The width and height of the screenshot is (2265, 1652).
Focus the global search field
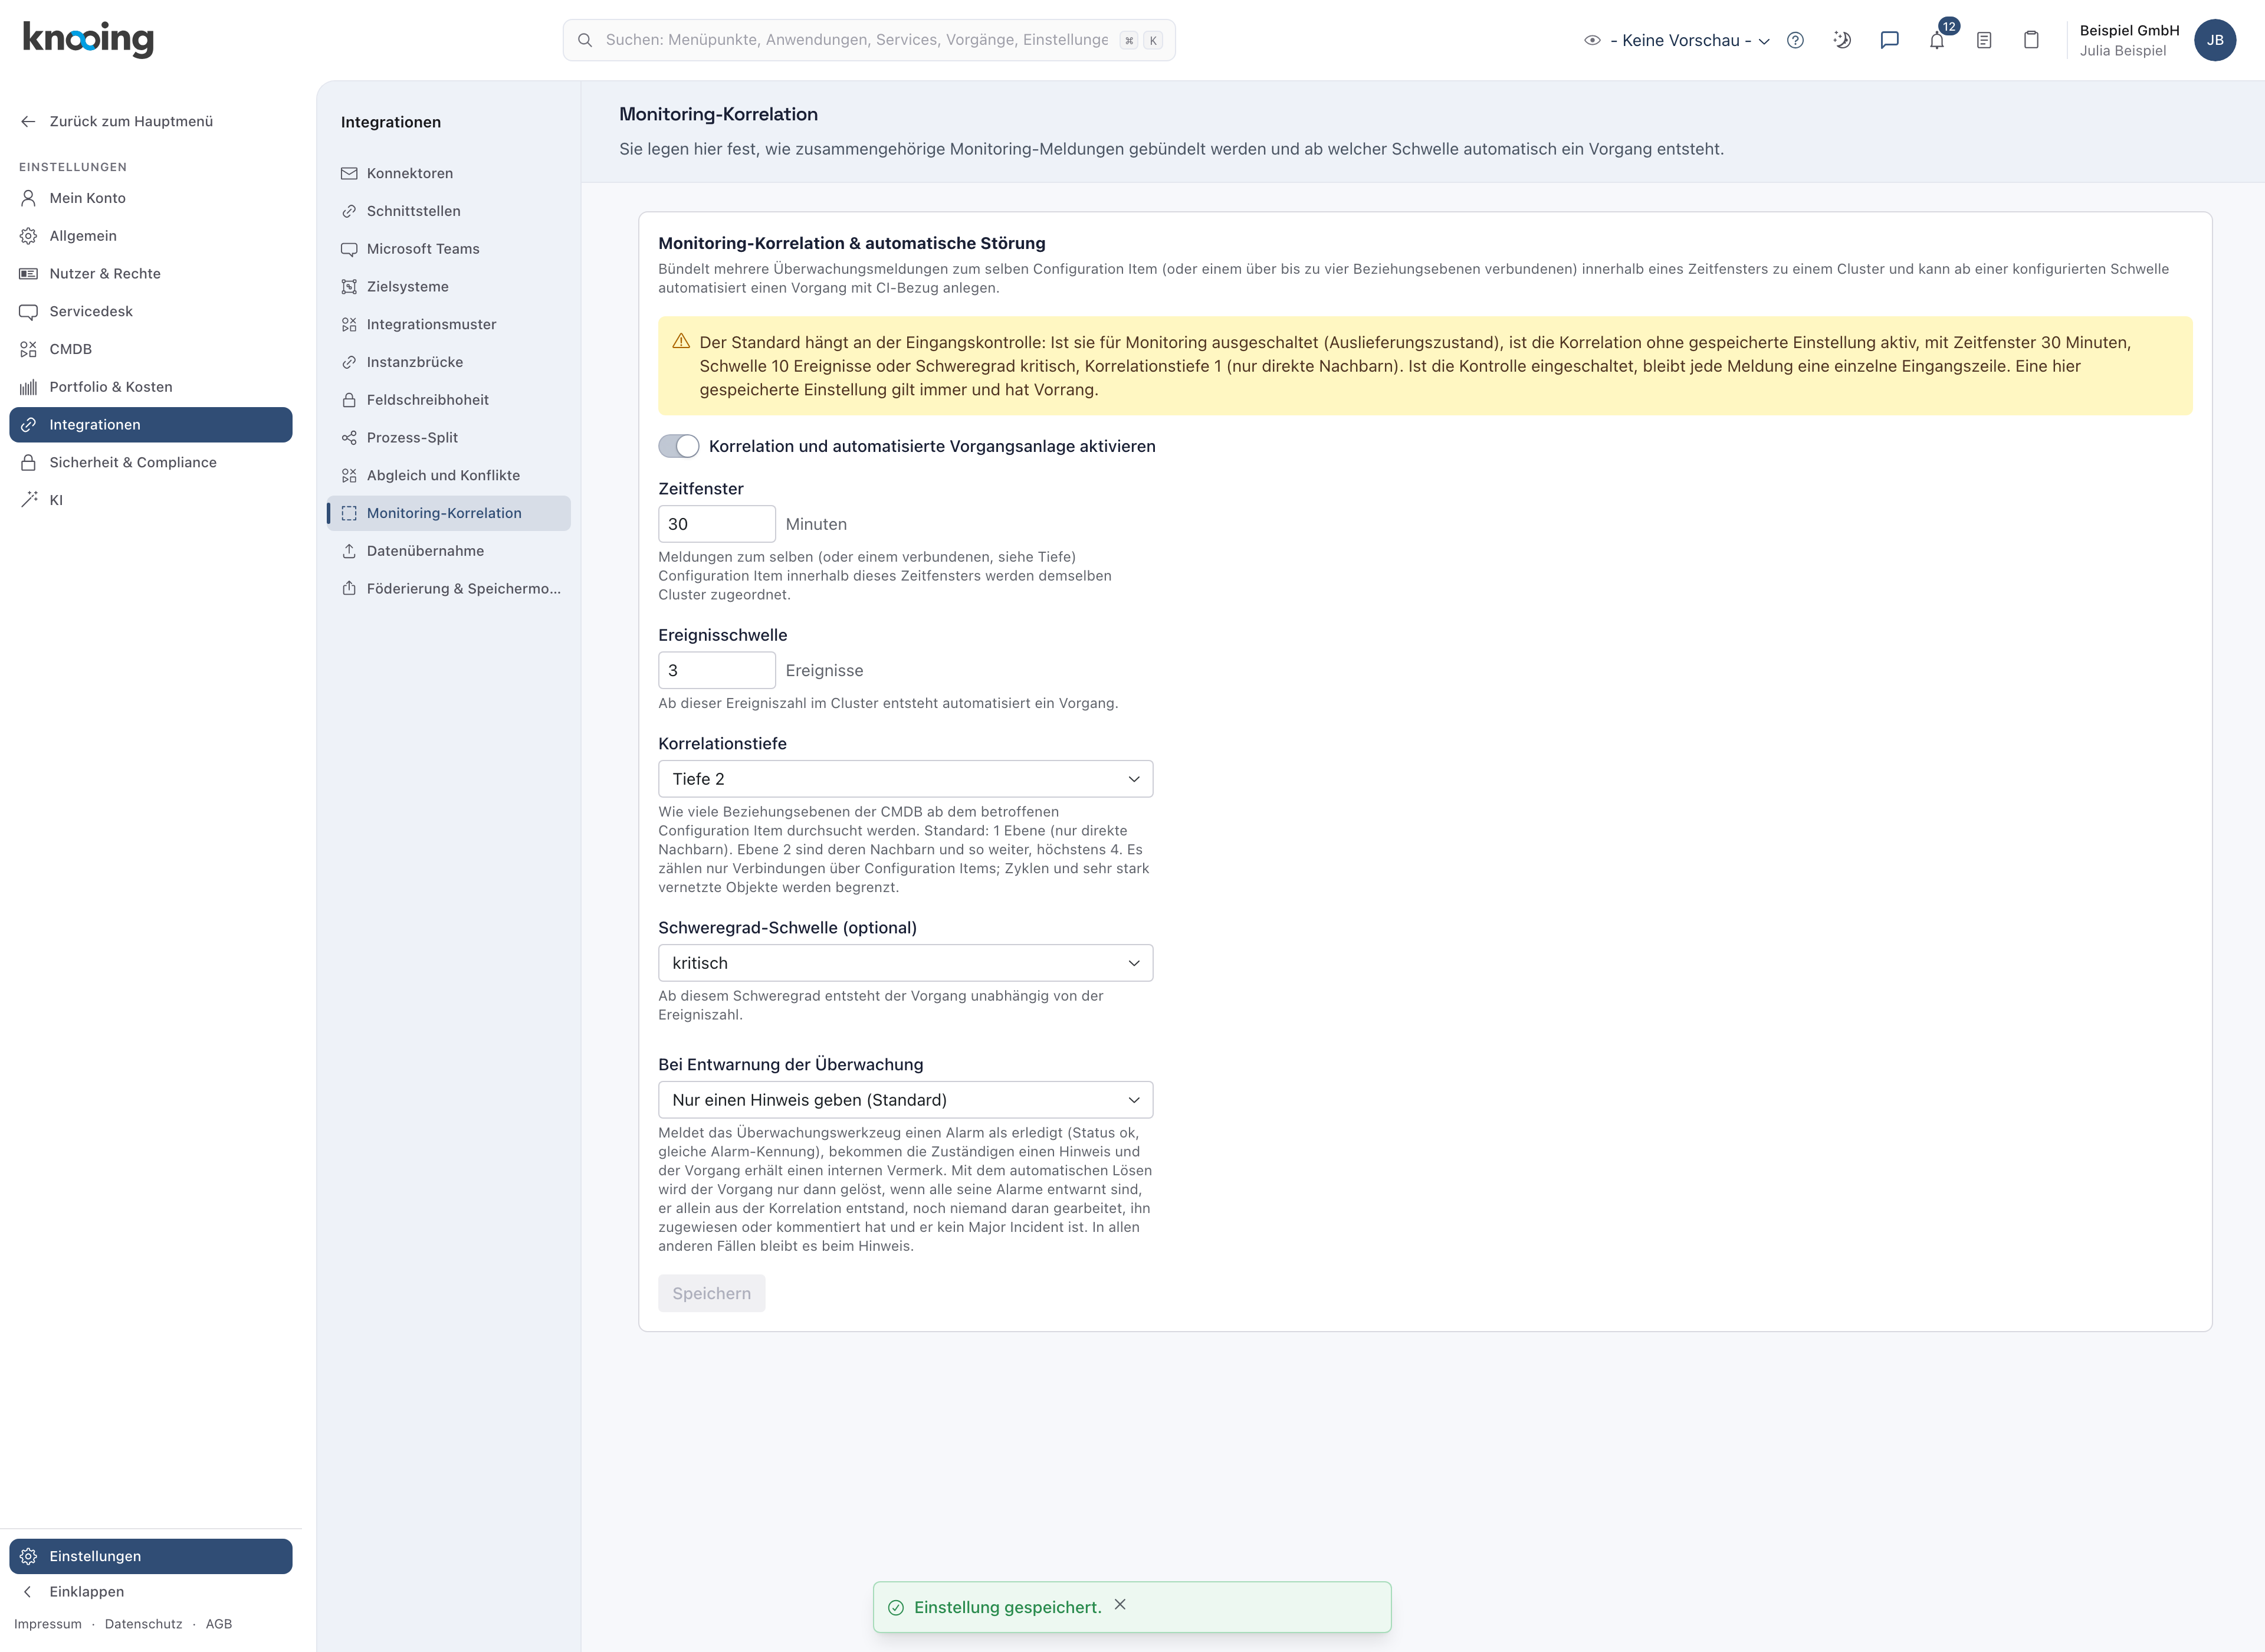(x=869, y=40)
